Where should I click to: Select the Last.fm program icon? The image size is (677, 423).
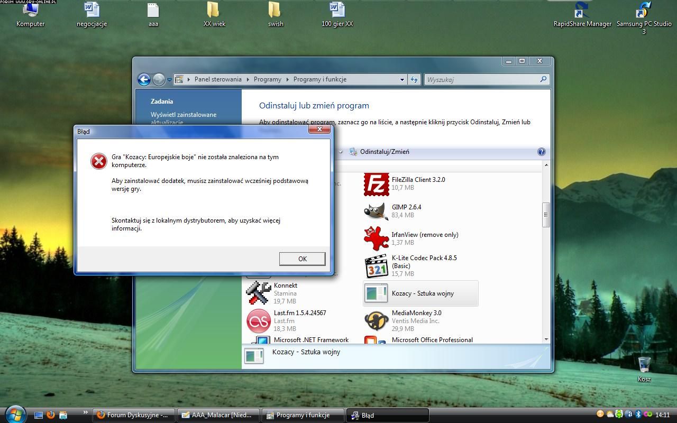(x=259, y=320)
